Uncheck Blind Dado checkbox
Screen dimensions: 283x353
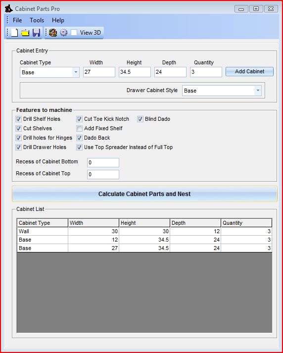point(140,119)
